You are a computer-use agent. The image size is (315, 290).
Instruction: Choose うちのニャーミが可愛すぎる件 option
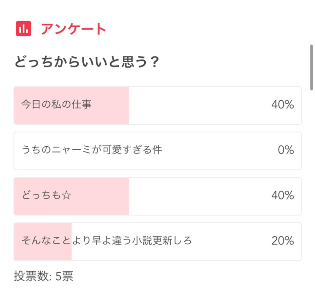(x=157, y=151)
